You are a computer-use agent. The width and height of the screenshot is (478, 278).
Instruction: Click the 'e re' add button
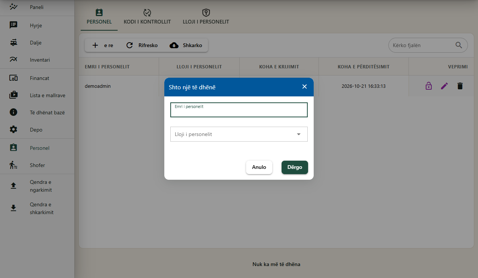(103, 45)
